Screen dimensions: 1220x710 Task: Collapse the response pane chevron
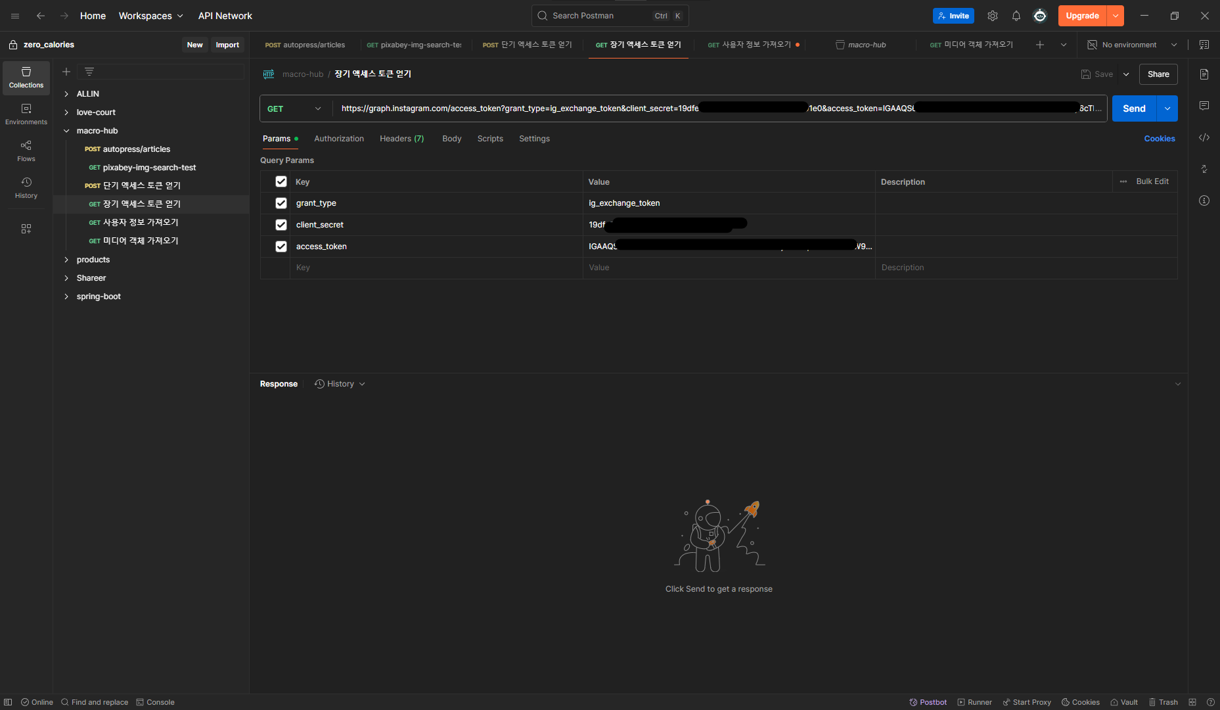click(x=1178, y=384)
